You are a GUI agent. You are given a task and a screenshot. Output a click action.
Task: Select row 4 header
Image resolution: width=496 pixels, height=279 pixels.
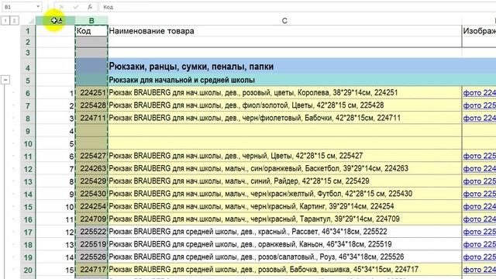tap(28, 67)
